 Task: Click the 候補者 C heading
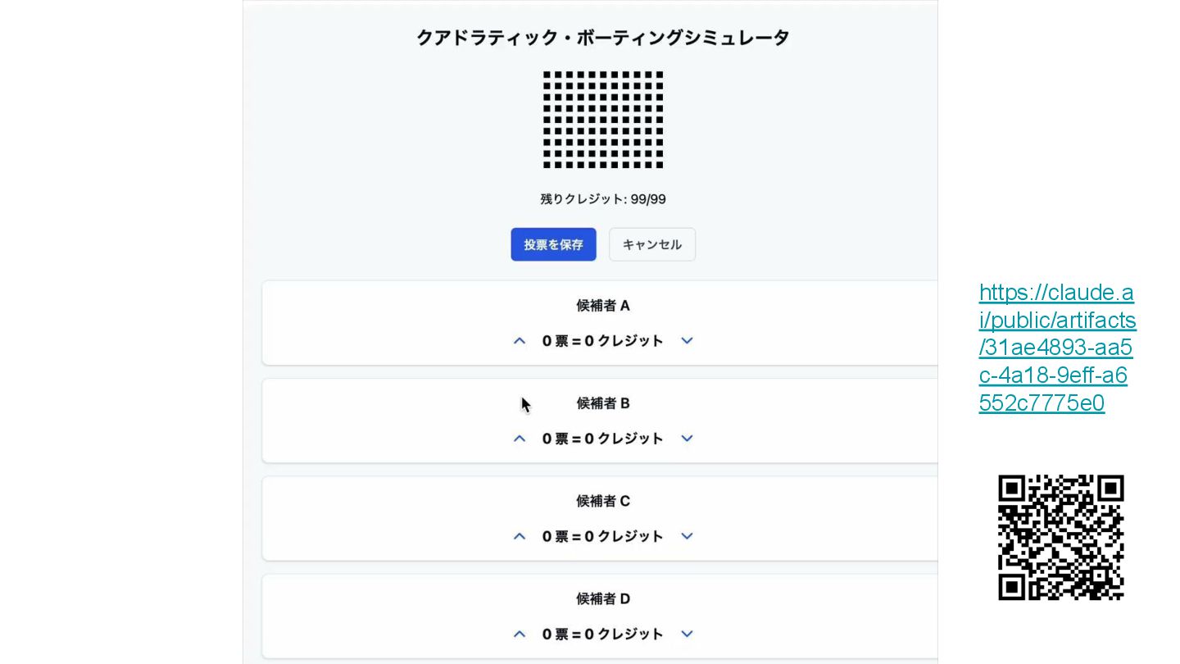(x=603, y=501)
